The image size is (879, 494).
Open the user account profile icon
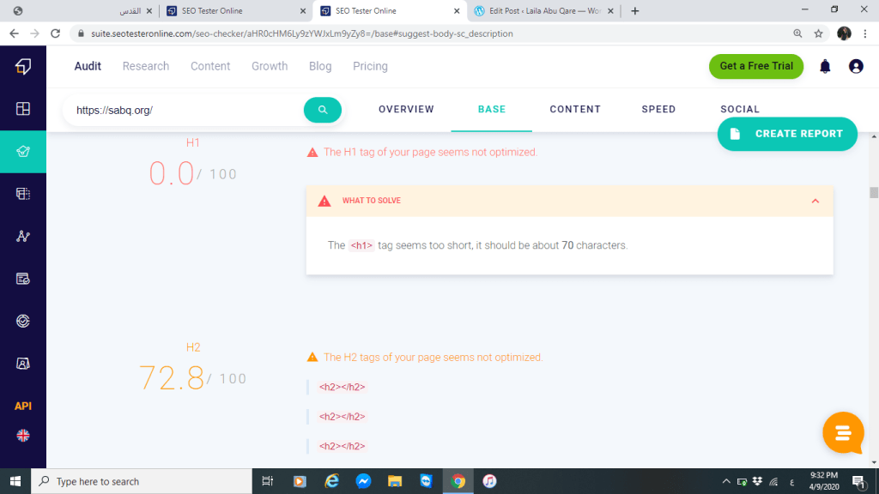click(x=856, y=66)
